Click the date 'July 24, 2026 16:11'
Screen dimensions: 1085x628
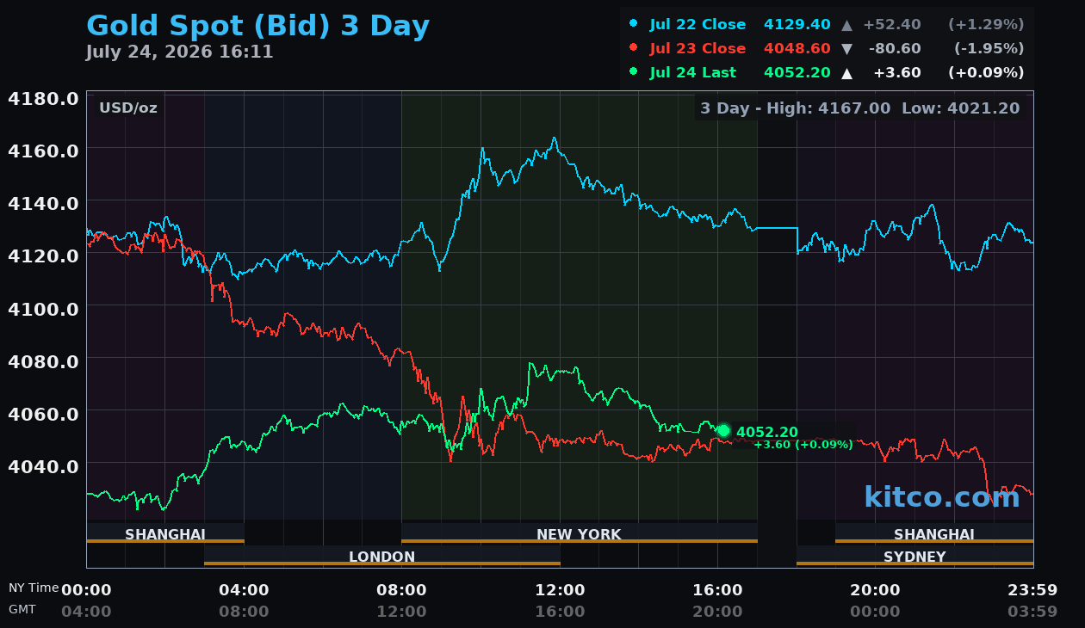(179, 52)
